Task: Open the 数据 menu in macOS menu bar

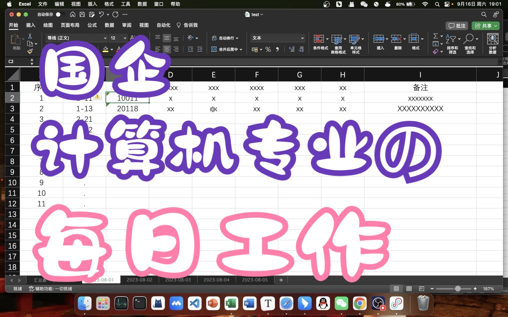Action: click(x=142, y=4)
